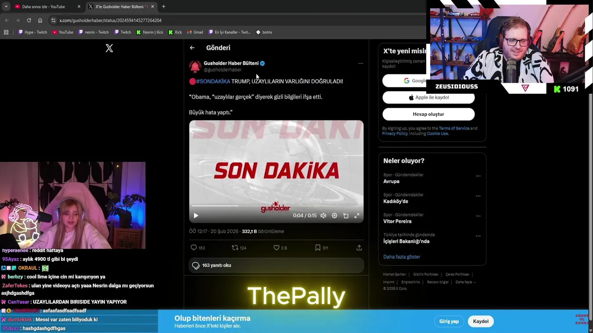Viewport: 593px width, 333px height.
Task: Open the X logo home
Action: click(109, 48)
